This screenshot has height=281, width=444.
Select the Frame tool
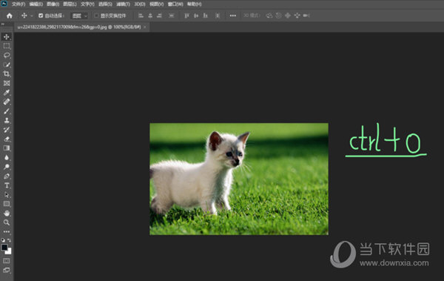tap(7, 83)
